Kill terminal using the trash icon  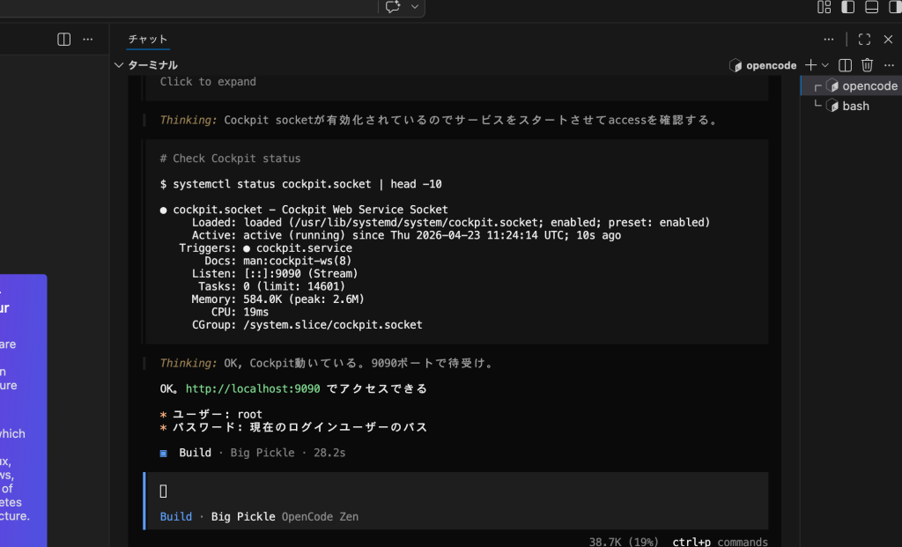pyautogui.click(x=867, y=65)
